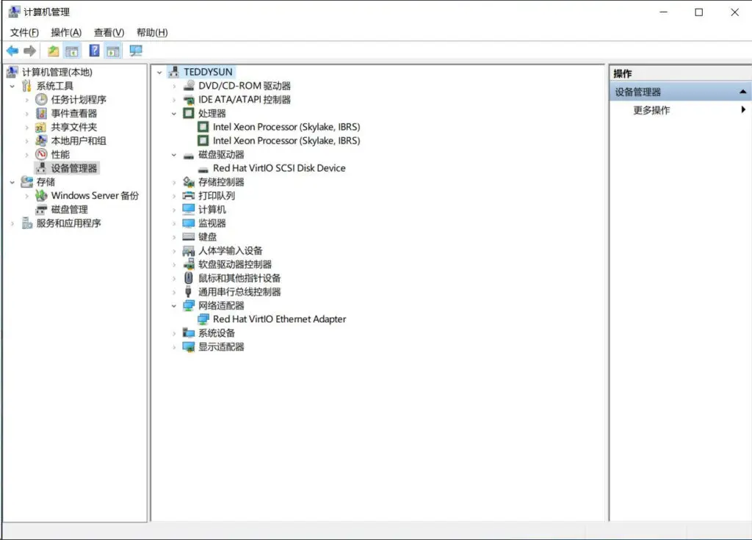
Task: Click the IDE ATA/ATAPI 控制器 icon
Action: [189, 100]
